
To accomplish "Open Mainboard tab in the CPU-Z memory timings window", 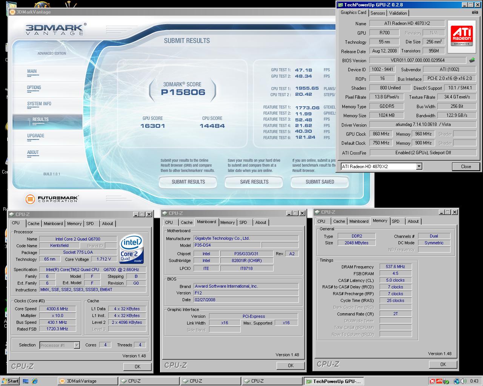I will [358, 221].
